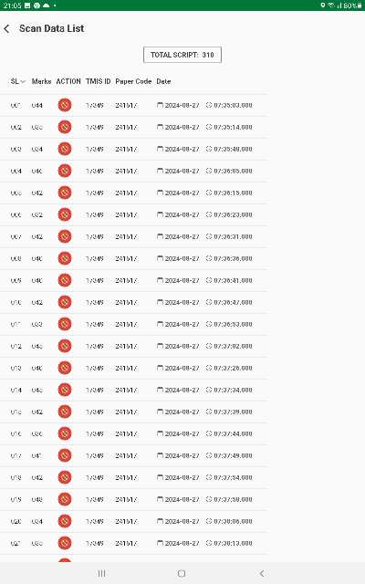Tap the TOTAL SCRIPT: 310 box
The width and height of the screenshot is (365, 584).
coord(182,55)
